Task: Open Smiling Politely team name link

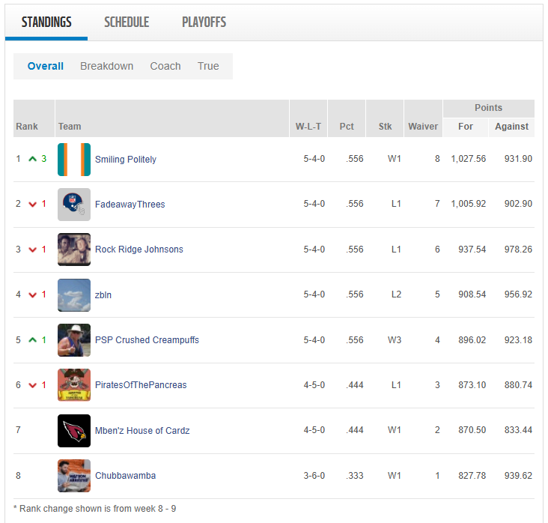Action: coord(126,160)
